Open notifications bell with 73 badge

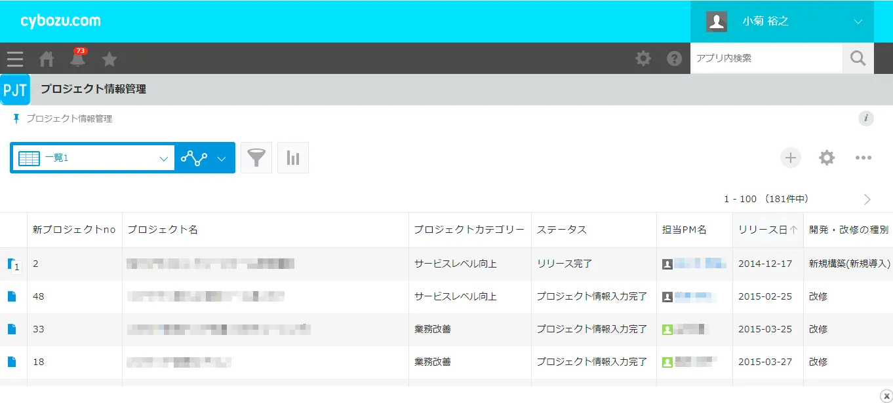pos(78,59)
